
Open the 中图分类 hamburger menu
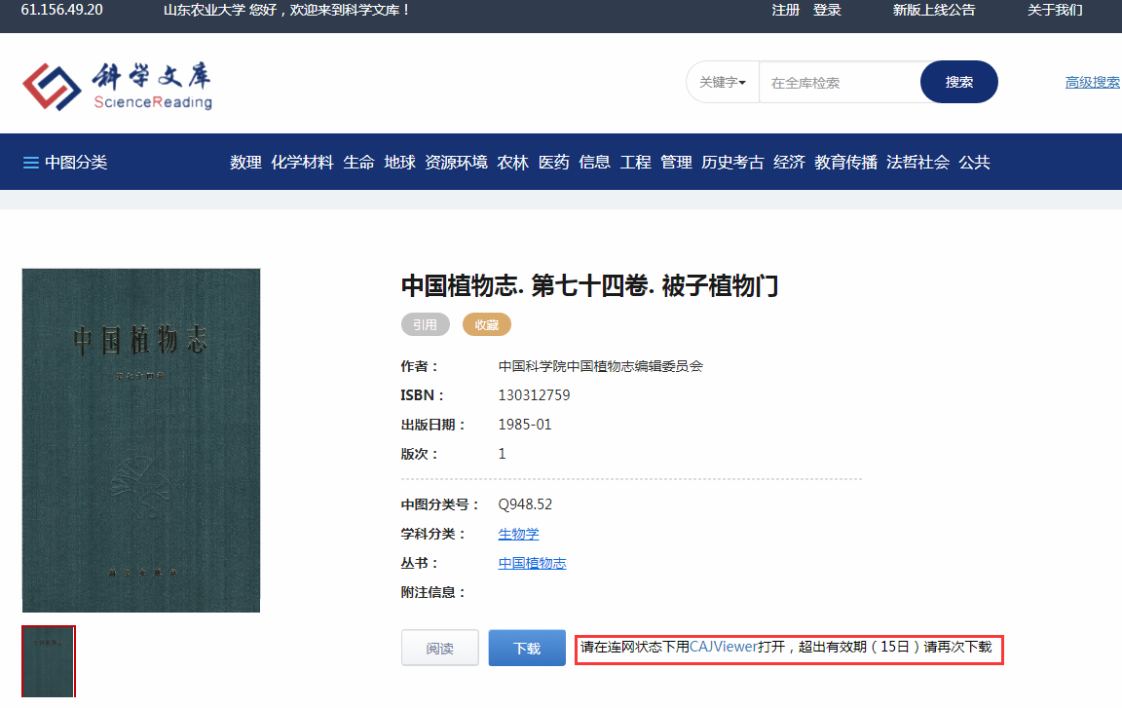[65, 163]
